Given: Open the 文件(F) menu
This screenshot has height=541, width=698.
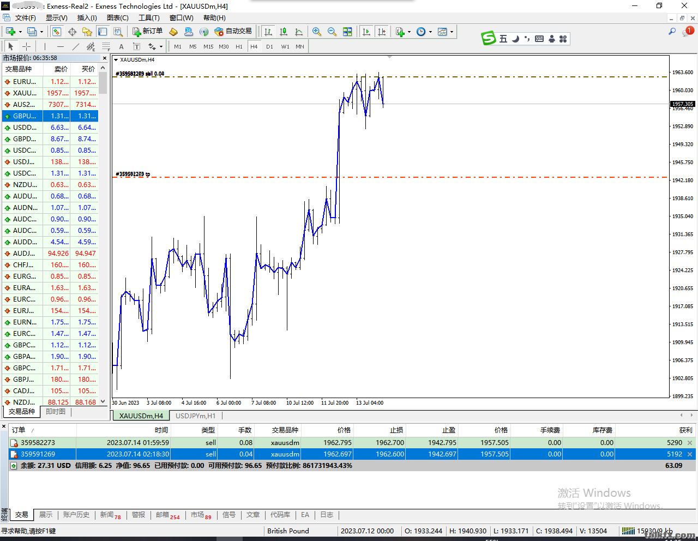Looking at the screenshot, I should pyautogui.click(x=25, y=18).
